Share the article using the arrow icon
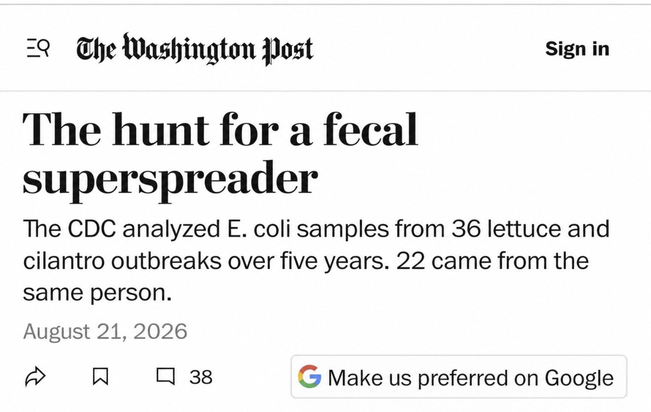This screenshot has width=651, height=412. coord(35,378)
